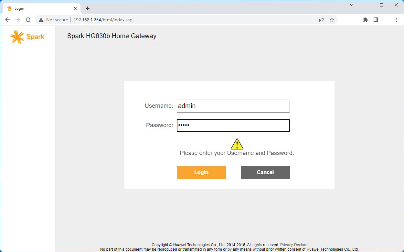Maximize the browser window
The image size is (404, 252).
point(381,5)
